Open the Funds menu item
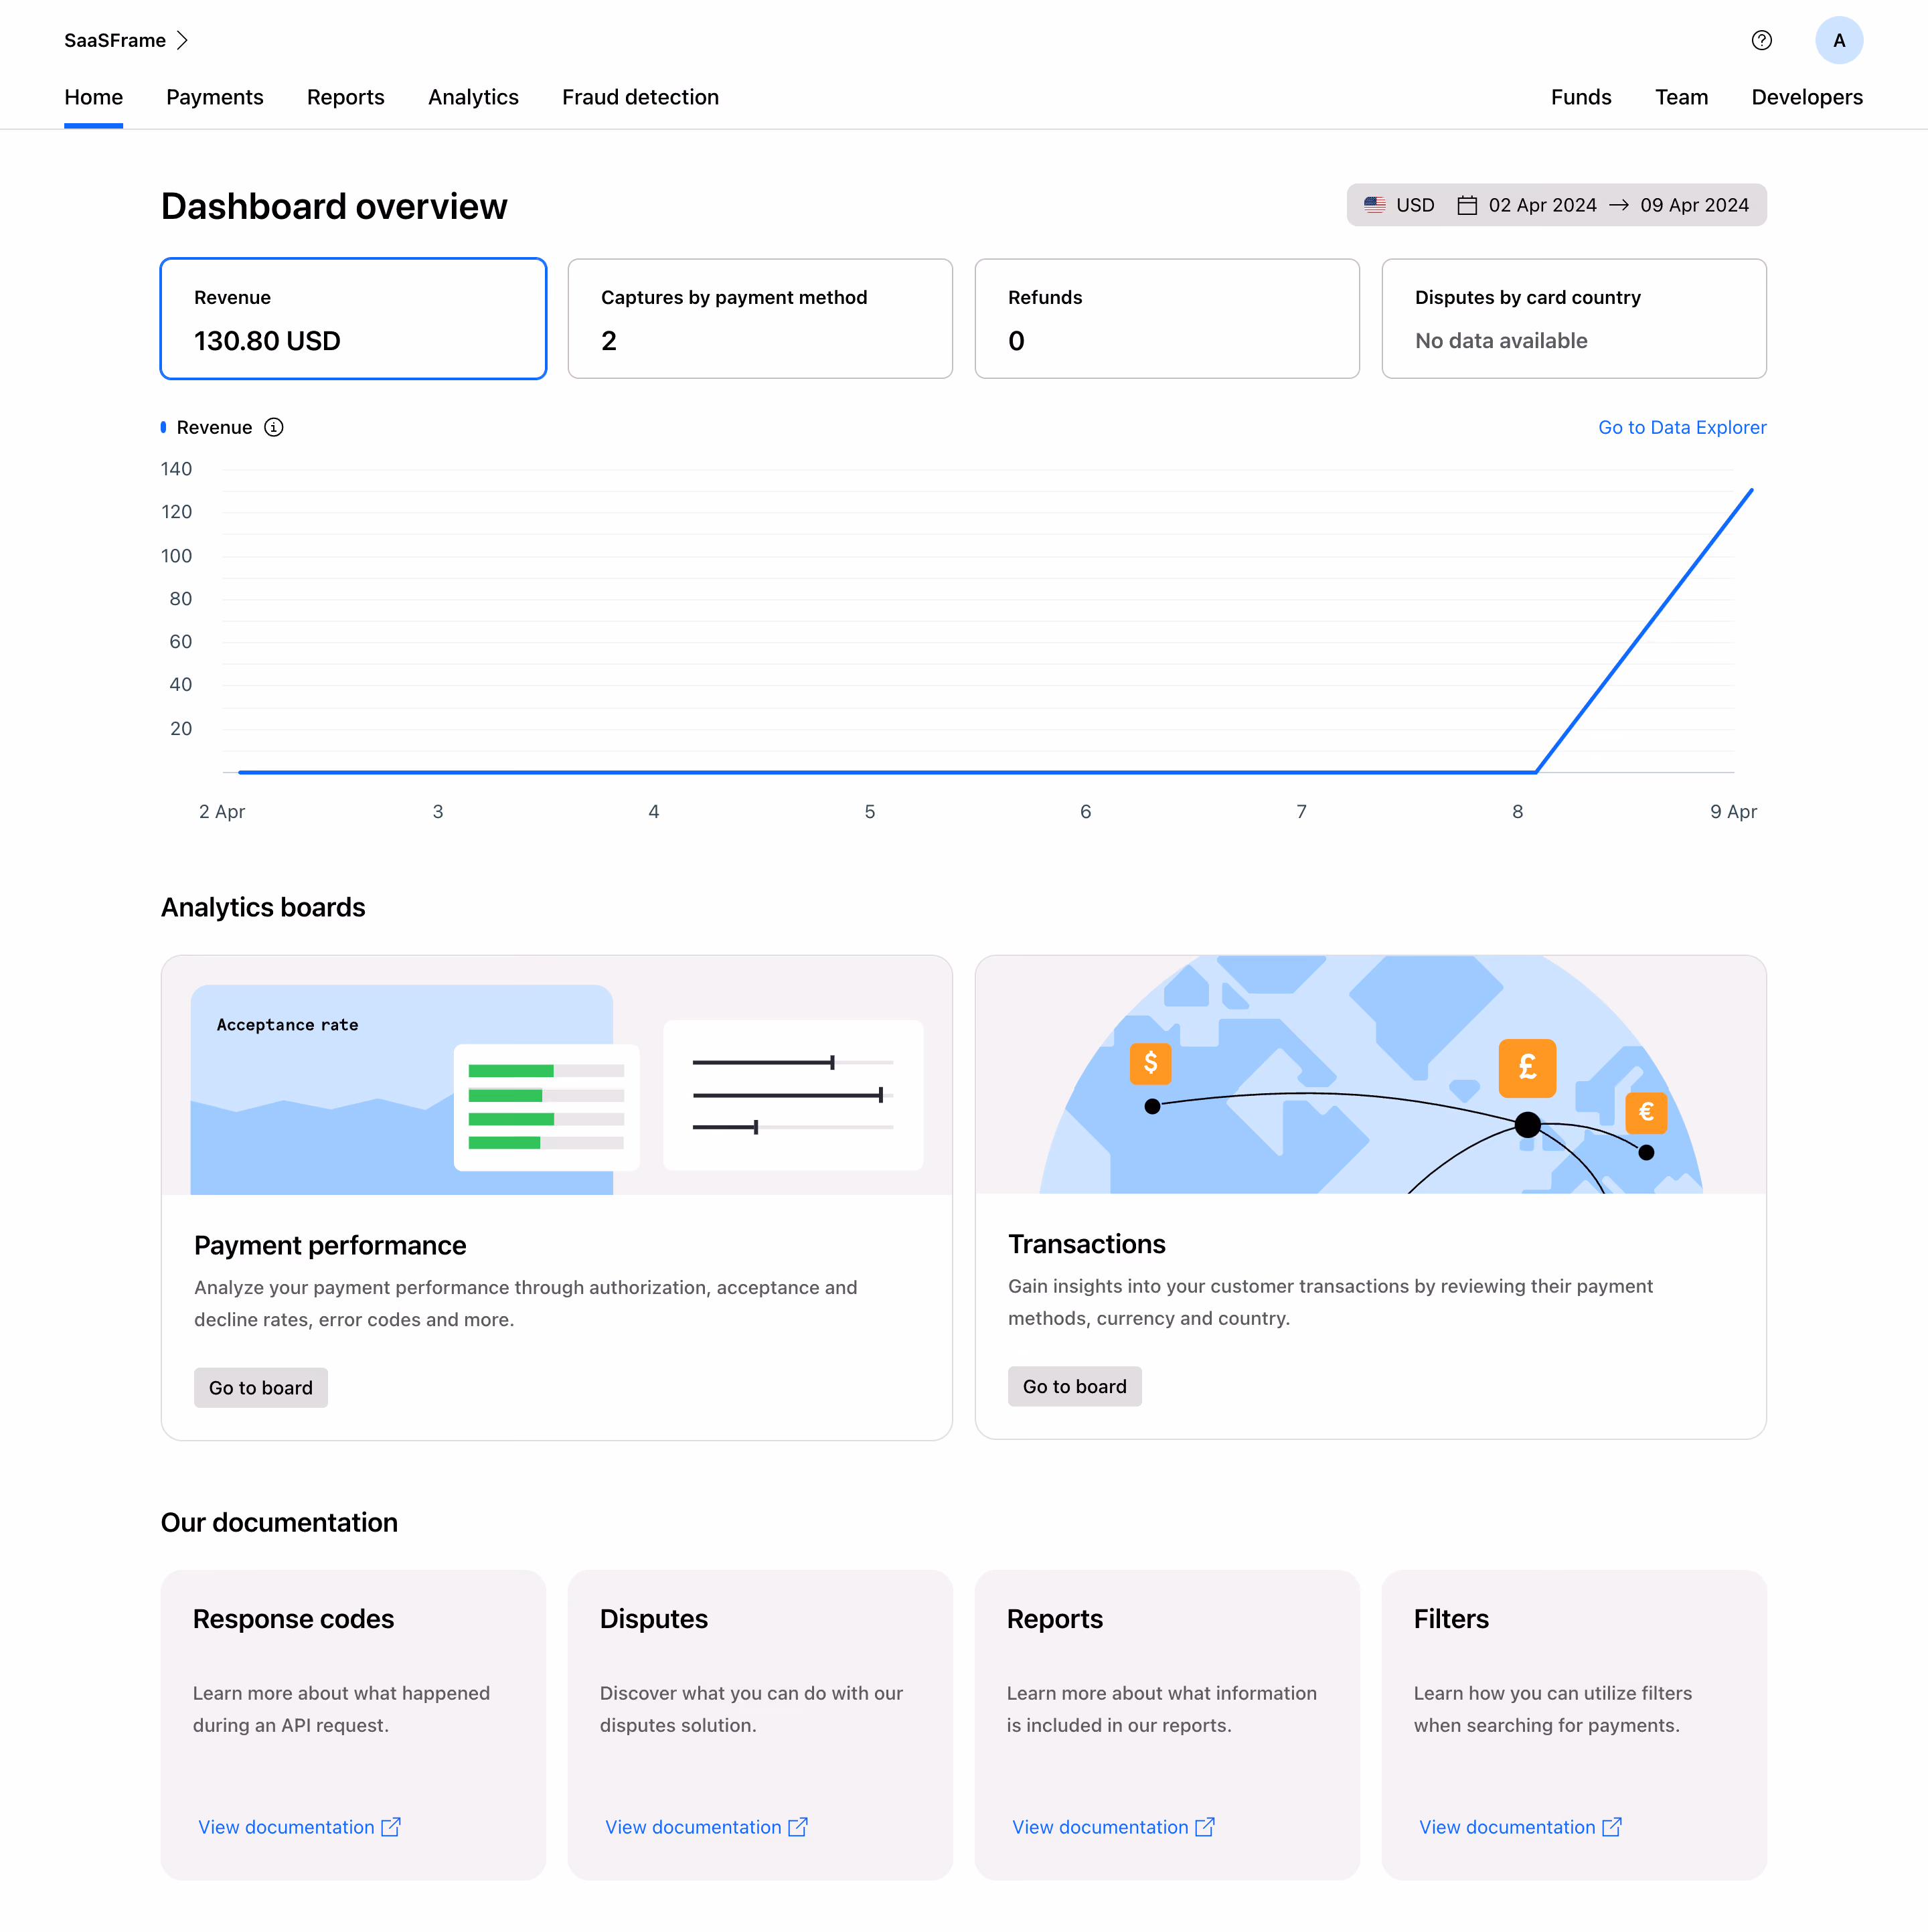This screenshot has width=1928, height=1932. 1580,97
